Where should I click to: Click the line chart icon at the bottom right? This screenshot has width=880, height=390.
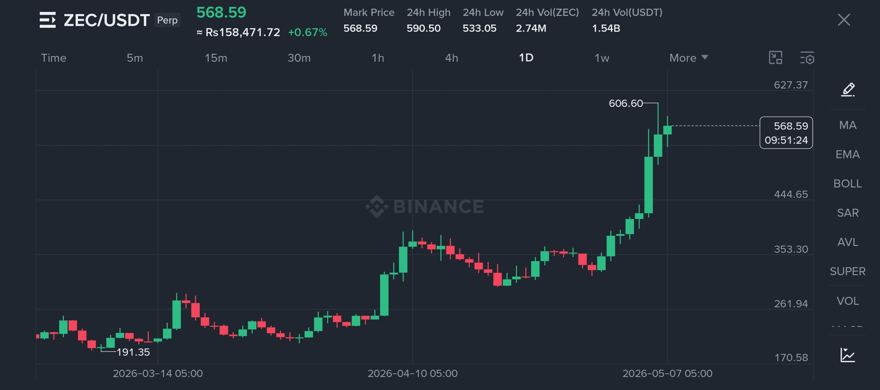(847, 355)
